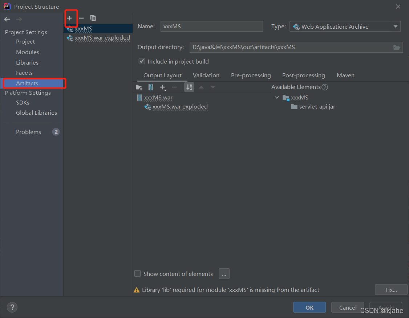Select Artifacts in the sidebar
This screenshot has height=318, width=409.
pyautogui.click(x=27, y=83)
